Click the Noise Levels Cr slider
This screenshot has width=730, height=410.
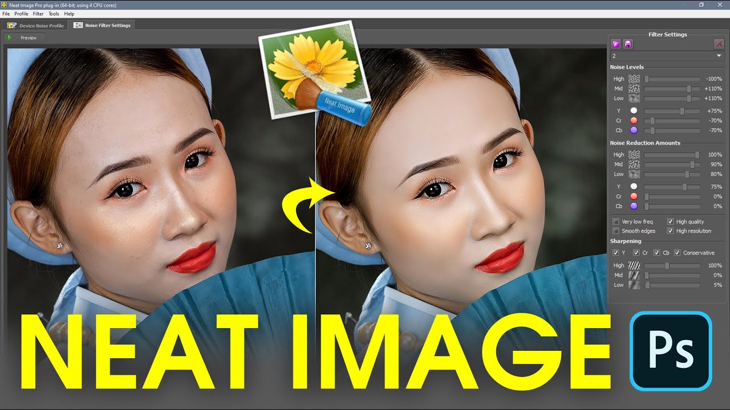[672, 121]
